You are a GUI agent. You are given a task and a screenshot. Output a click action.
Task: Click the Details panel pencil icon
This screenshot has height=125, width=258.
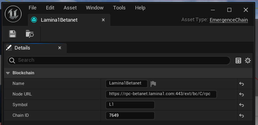click(x=9, y=48)
